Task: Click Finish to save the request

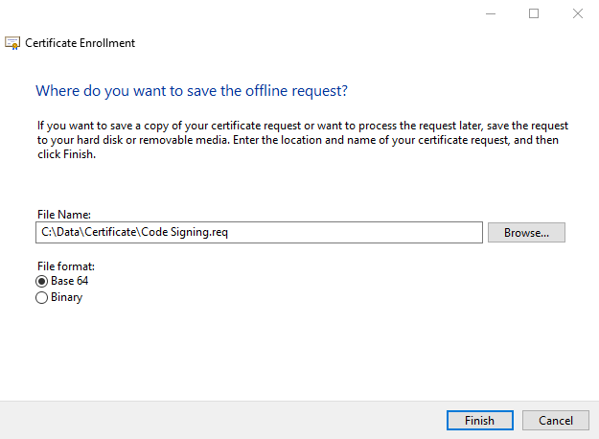Action: click(x=480, y=420)
